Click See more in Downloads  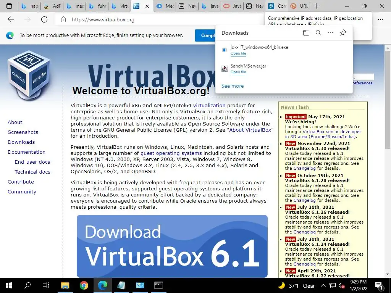(x=233, y=86)
